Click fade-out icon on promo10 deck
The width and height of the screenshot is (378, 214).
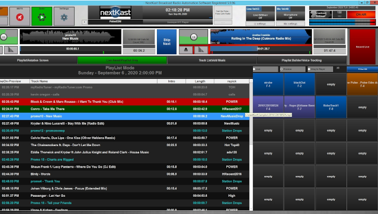tap(11, 50)
